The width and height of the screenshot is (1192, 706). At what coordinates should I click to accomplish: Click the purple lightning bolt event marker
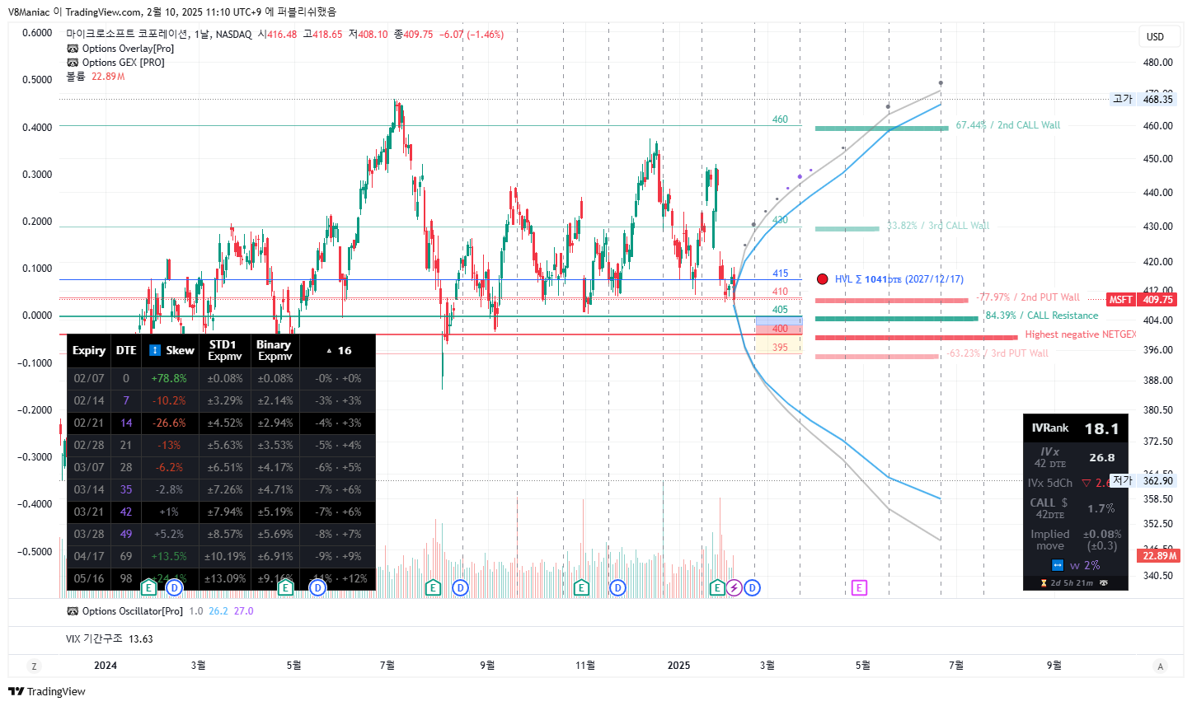click(734, 587)
